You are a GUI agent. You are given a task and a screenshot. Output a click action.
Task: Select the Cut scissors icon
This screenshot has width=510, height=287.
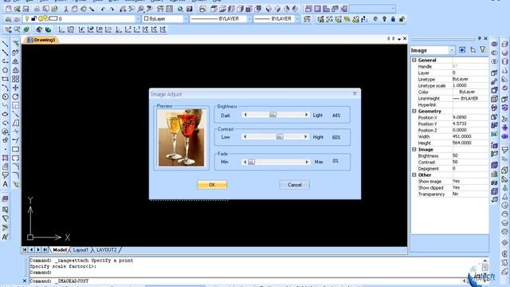66,9
